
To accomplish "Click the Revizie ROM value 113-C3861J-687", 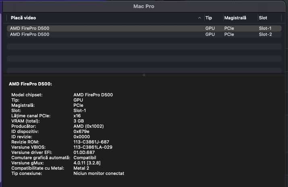I will (x=91, y=142).
